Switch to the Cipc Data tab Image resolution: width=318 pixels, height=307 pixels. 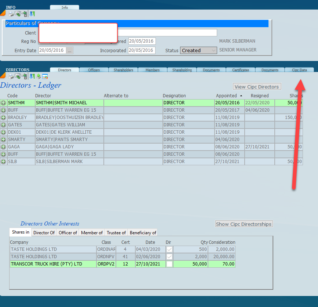click(299, 70)
